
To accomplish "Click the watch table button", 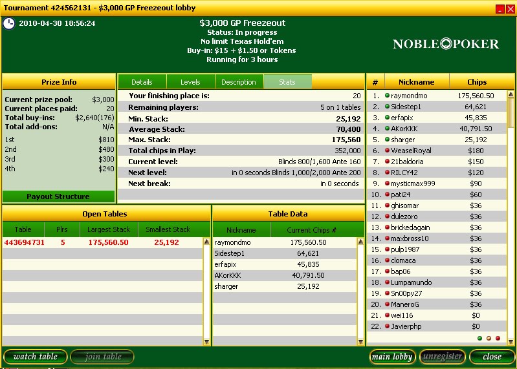I will click(x=36, y=357).
